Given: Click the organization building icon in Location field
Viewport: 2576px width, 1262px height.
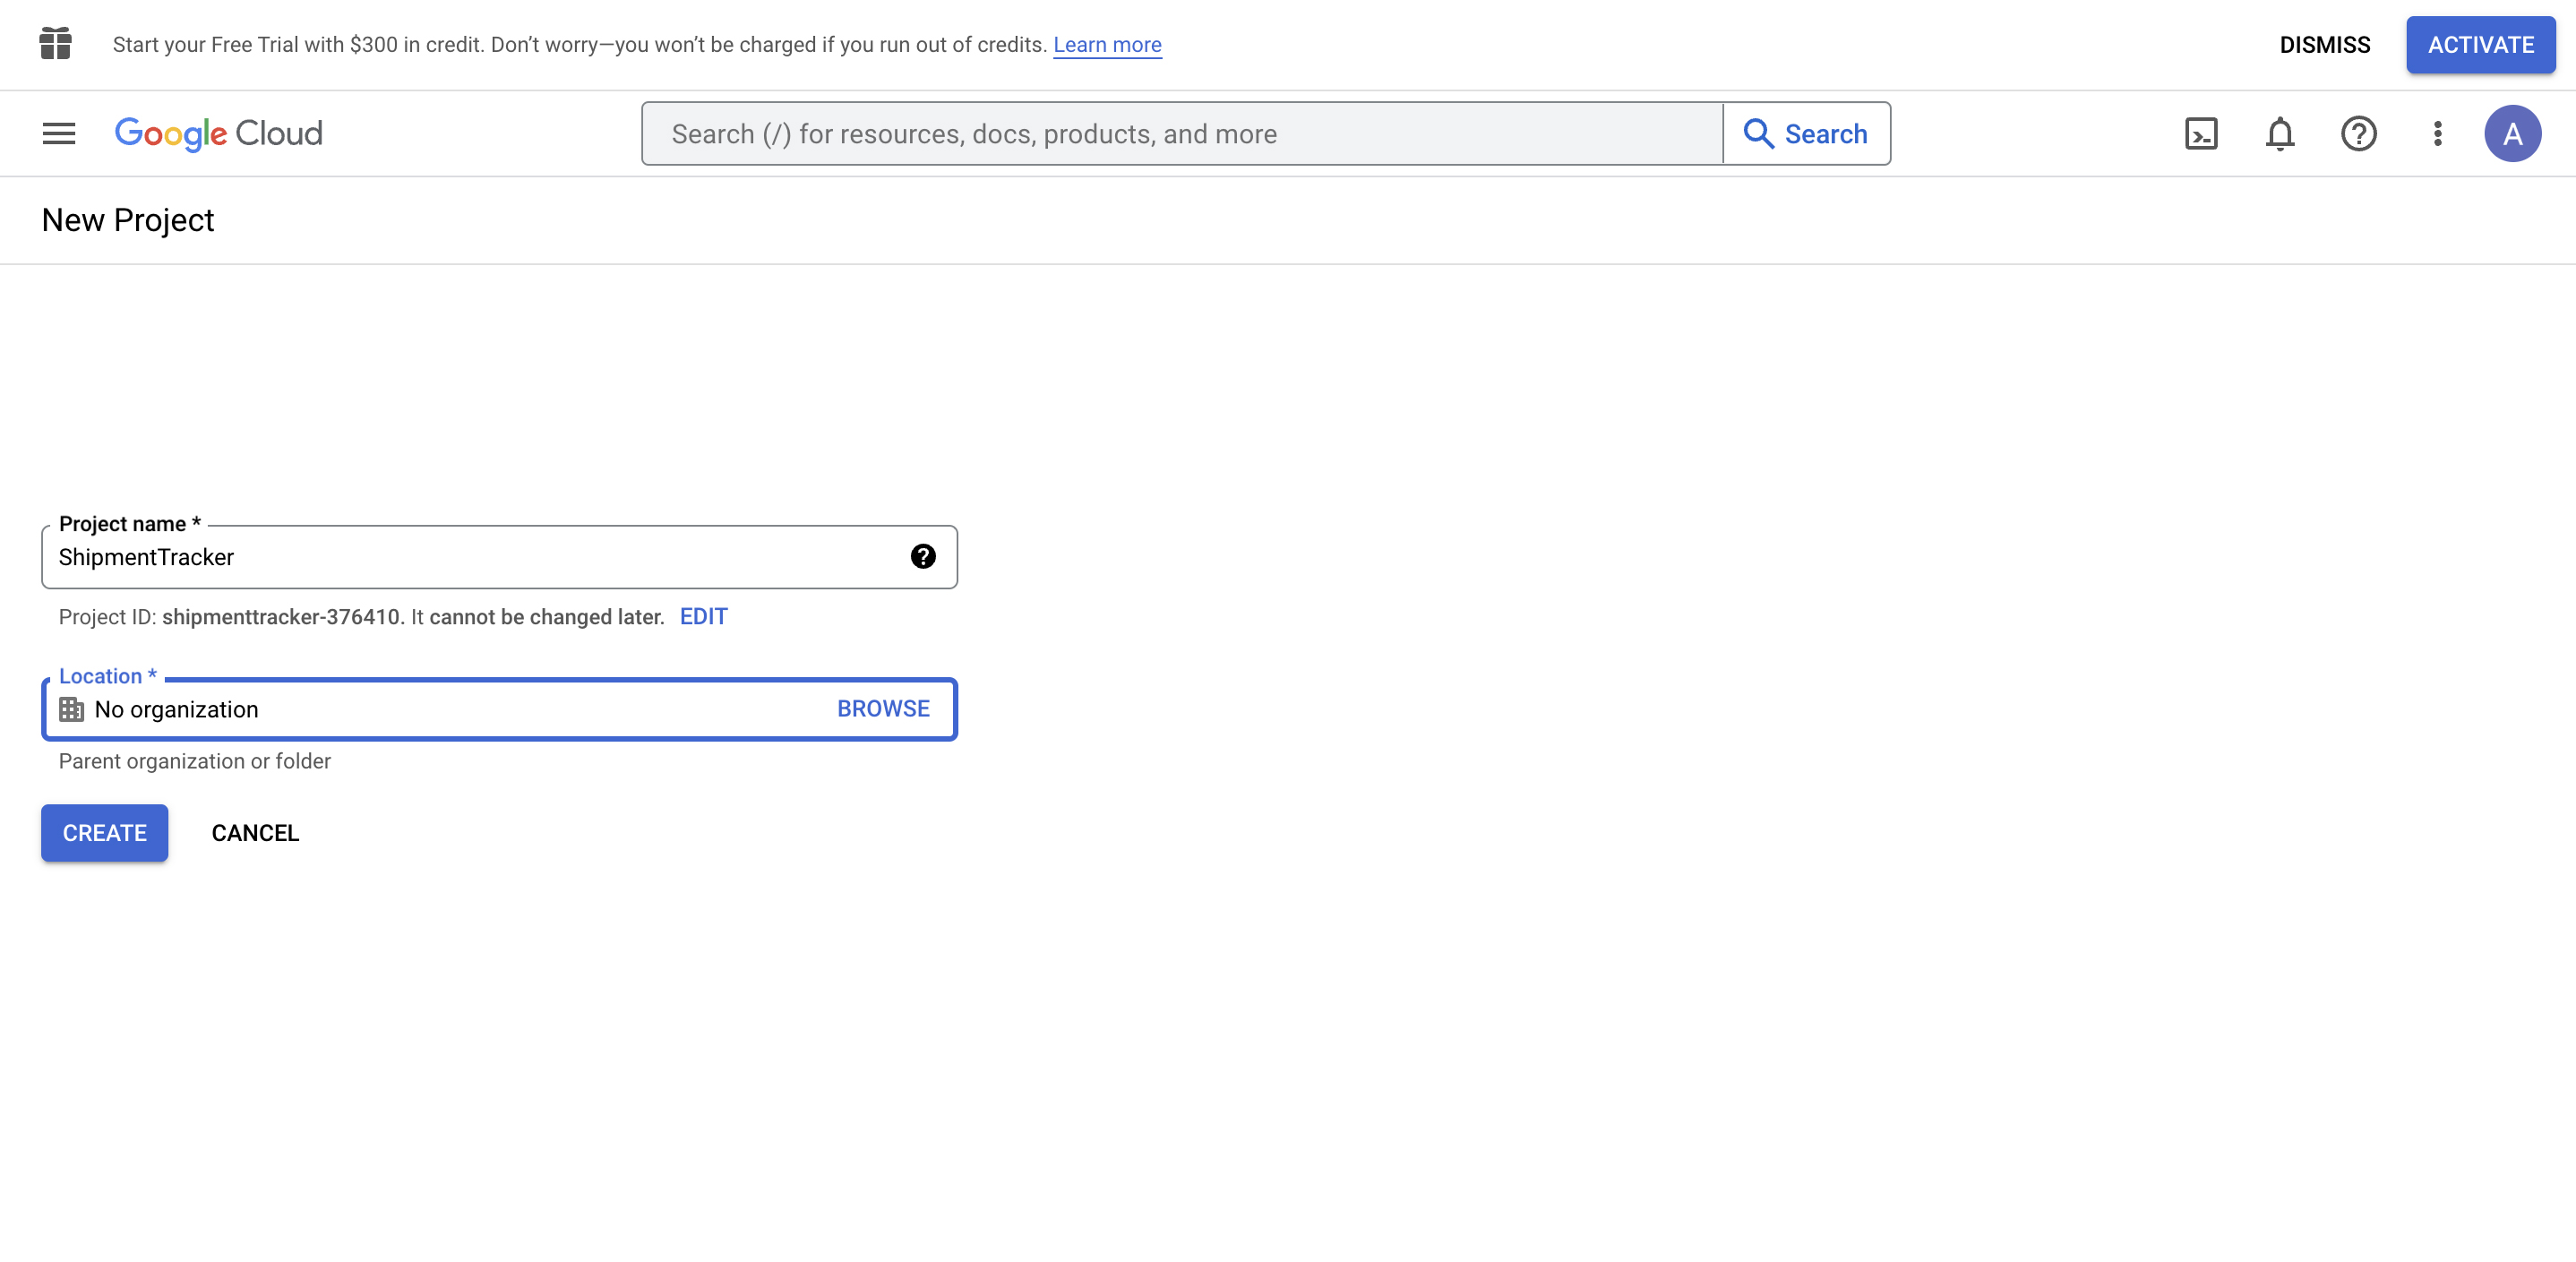Looking at the screenshot, I should [71, 709].
